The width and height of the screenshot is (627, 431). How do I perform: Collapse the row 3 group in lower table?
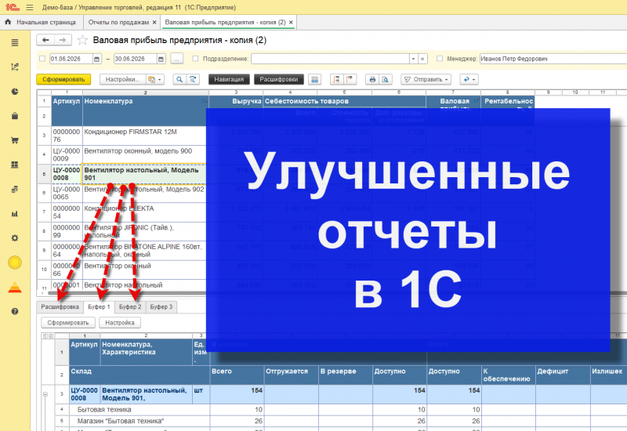[x=45, y=394]
